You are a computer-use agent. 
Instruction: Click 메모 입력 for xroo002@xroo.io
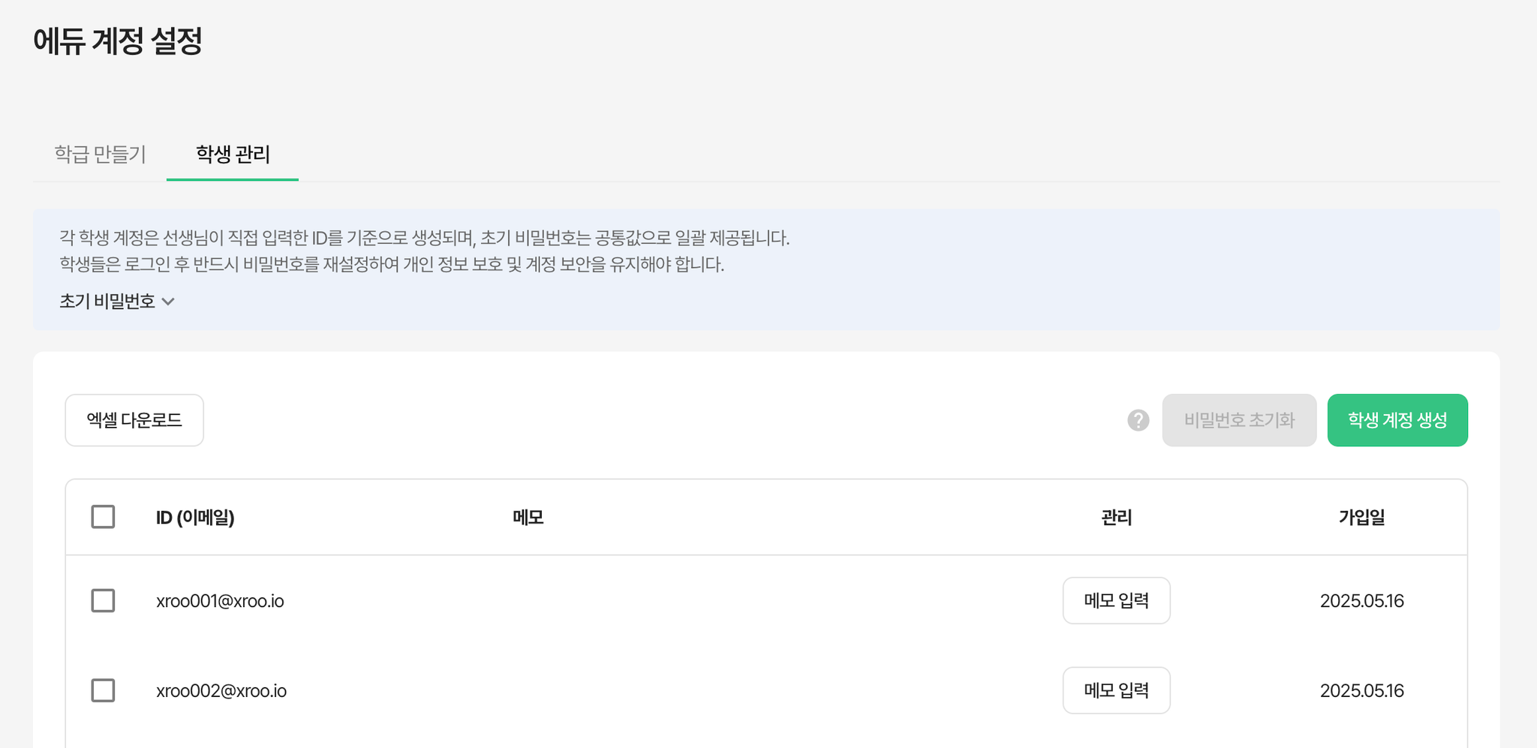pos(1116,690)
